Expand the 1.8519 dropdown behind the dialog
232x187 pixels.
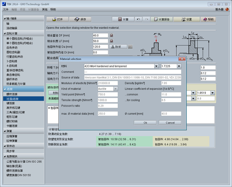(213, 93)
